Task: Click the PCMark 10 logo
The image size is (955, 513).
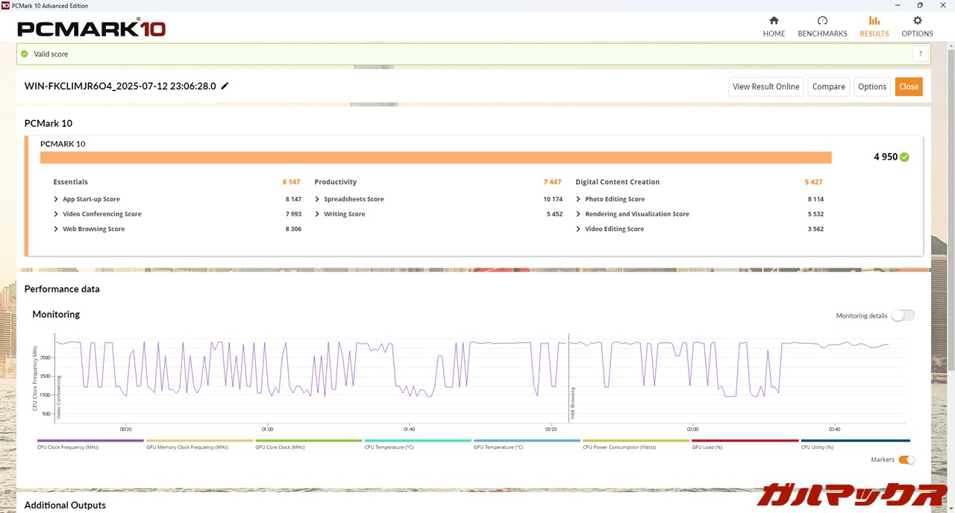Action: [x=91, y=29]
